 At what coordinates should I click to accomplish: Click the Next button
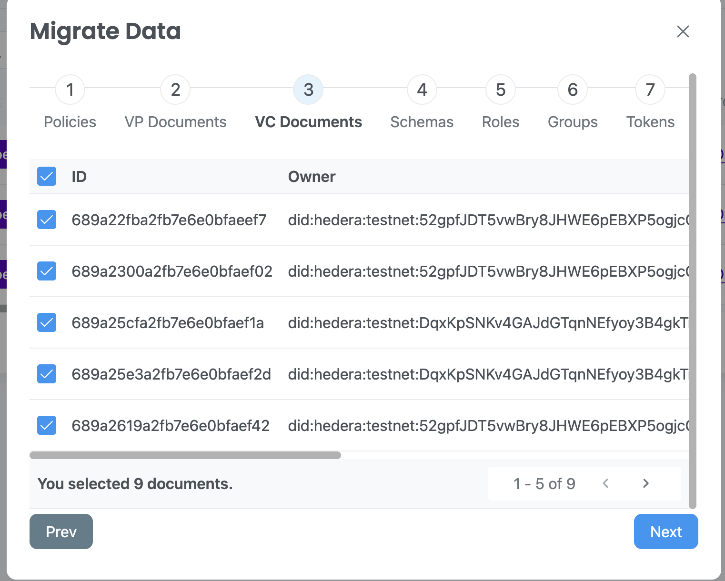click(665, 531)
